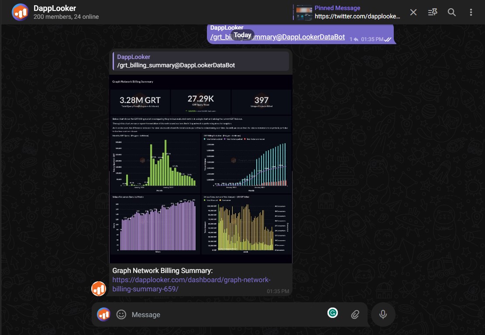Screen dimensions: 485x335
Task: Show the pinned messages list icon
Action: (433, 12)
